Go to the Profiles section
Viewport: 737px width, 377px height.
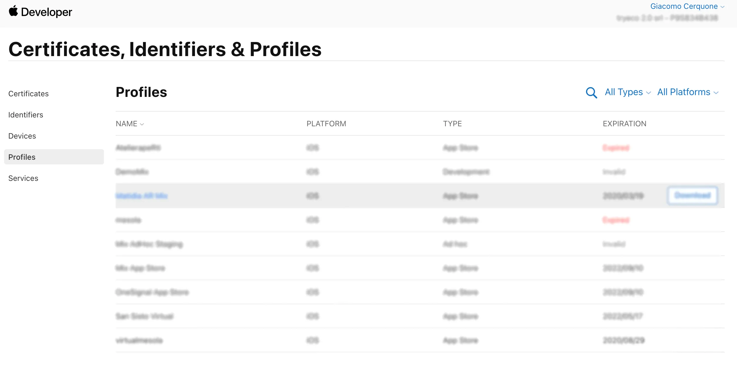click(21, 157)
